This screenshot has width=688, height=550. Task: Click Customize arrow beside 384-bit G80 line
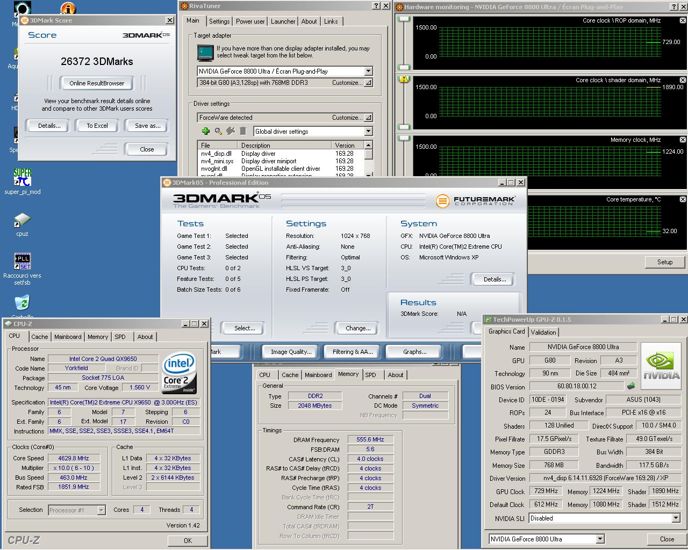pos(368,83)
